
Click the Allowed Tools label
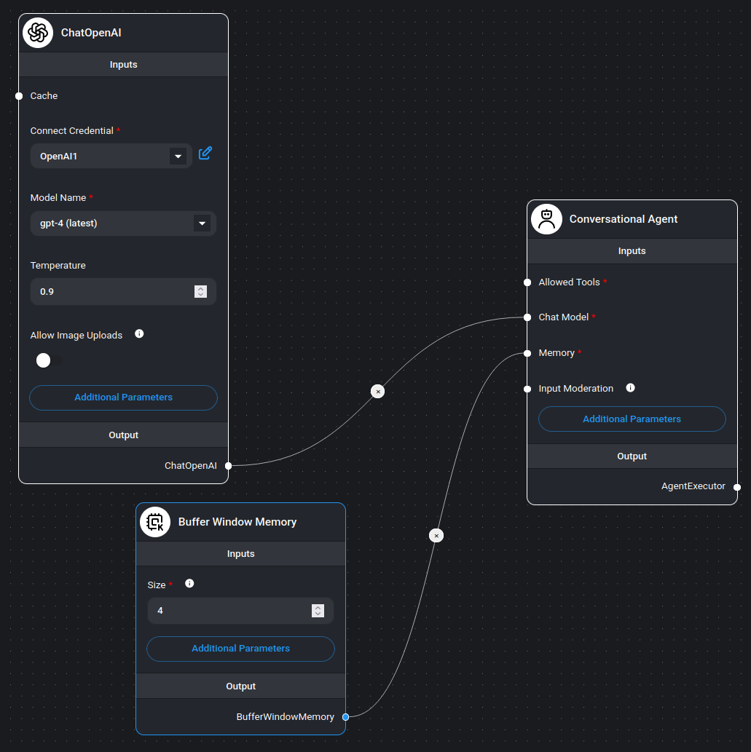click(x=569, y=282)
